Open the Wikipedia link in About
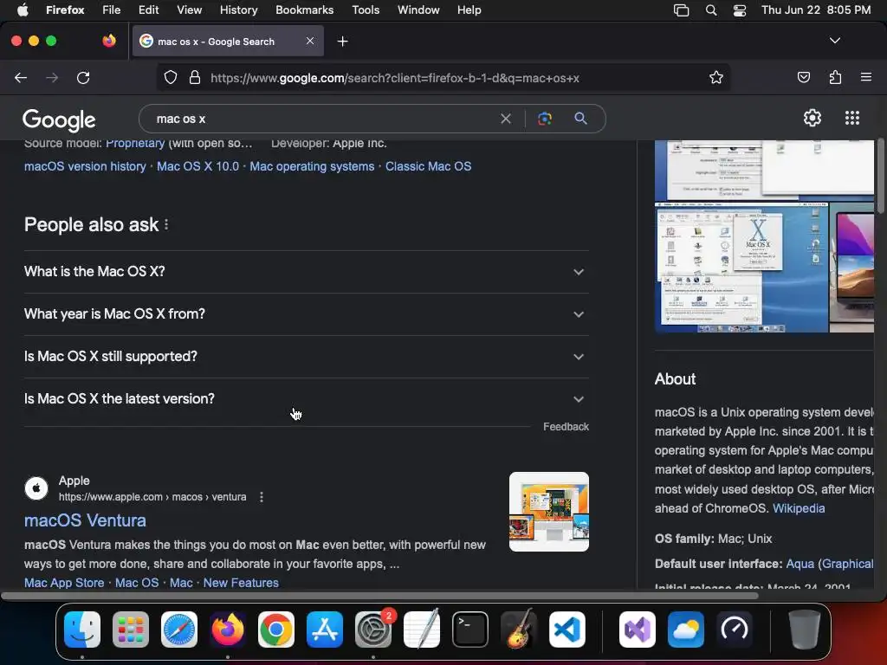This screenshot has height=665, width=887. pos(799,508)
